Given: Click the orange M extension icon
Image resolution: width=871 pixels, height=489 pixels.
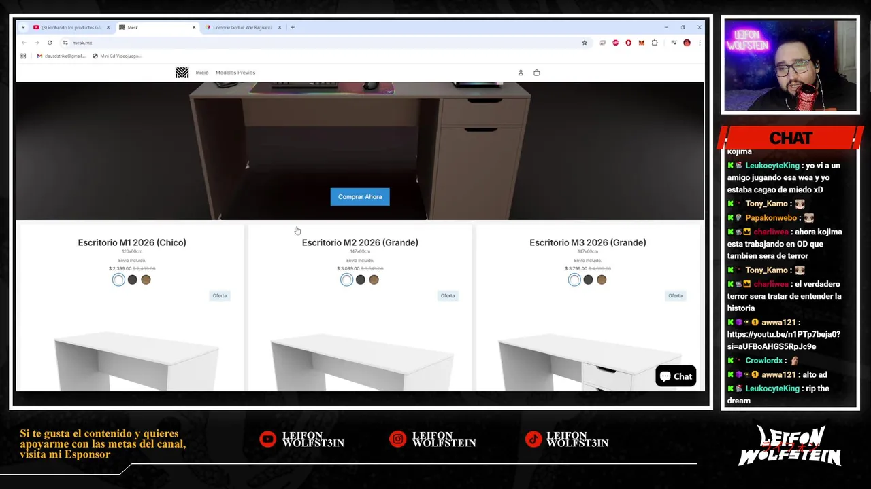Looking at the screenshot, I should click(x=641, y=43).
